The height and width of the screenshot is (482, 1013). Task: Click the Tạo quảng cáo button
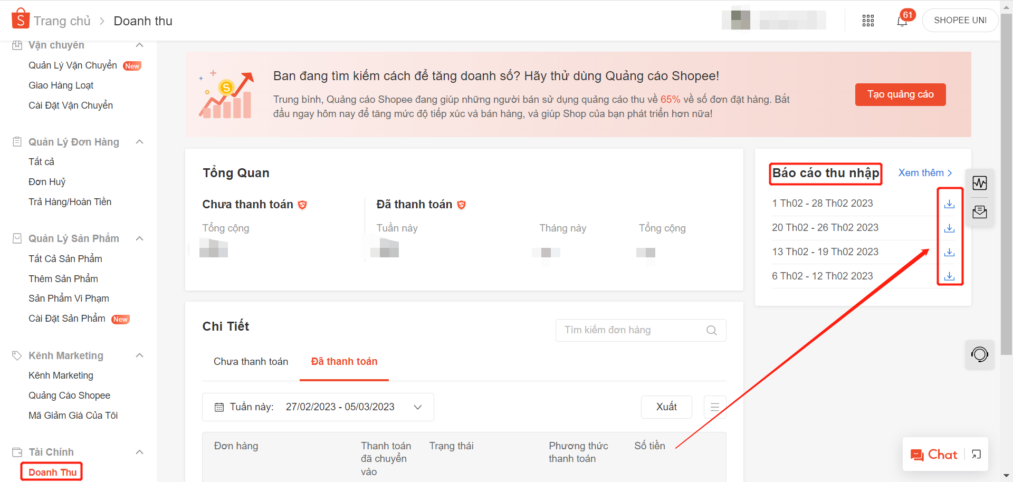pyautogui.click(x=900, y=94)
